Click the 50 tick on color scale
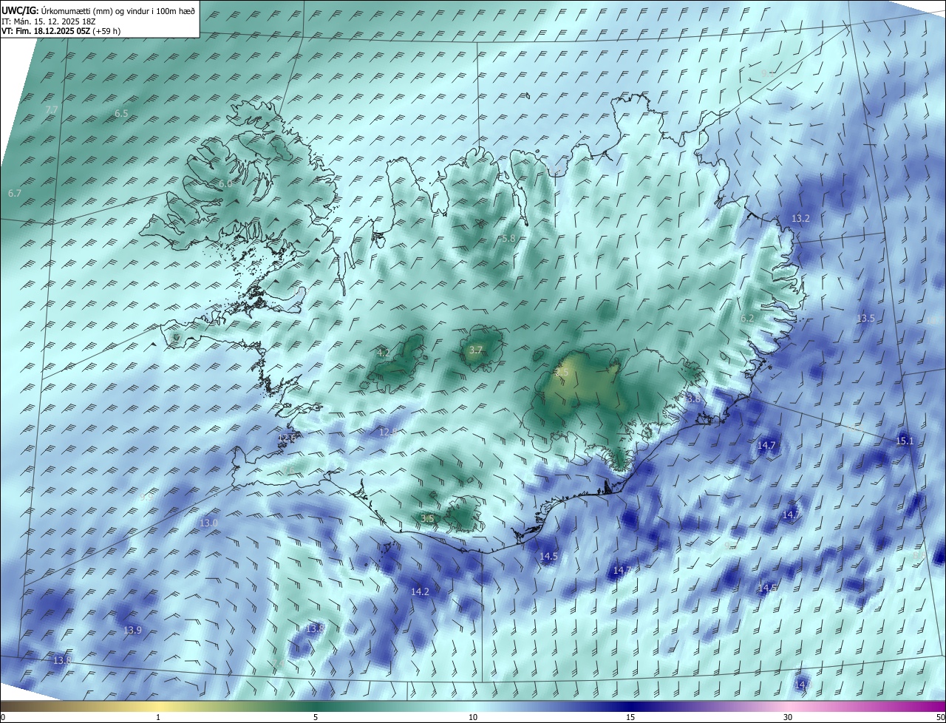Viewport: 946px width, 723px height. pyautogui.click(x=940, y=718)
